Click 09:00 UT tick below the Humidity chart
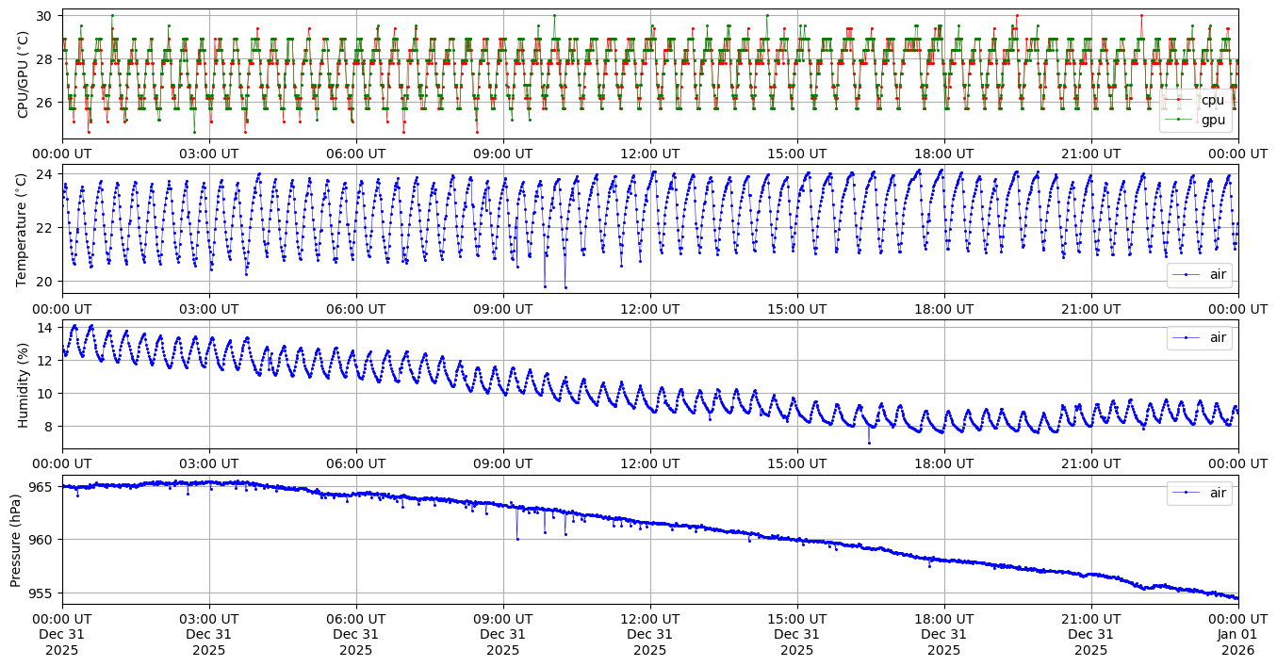Image resolution: width=1277 pixels, height=666 pixels. tap(503, 463)
